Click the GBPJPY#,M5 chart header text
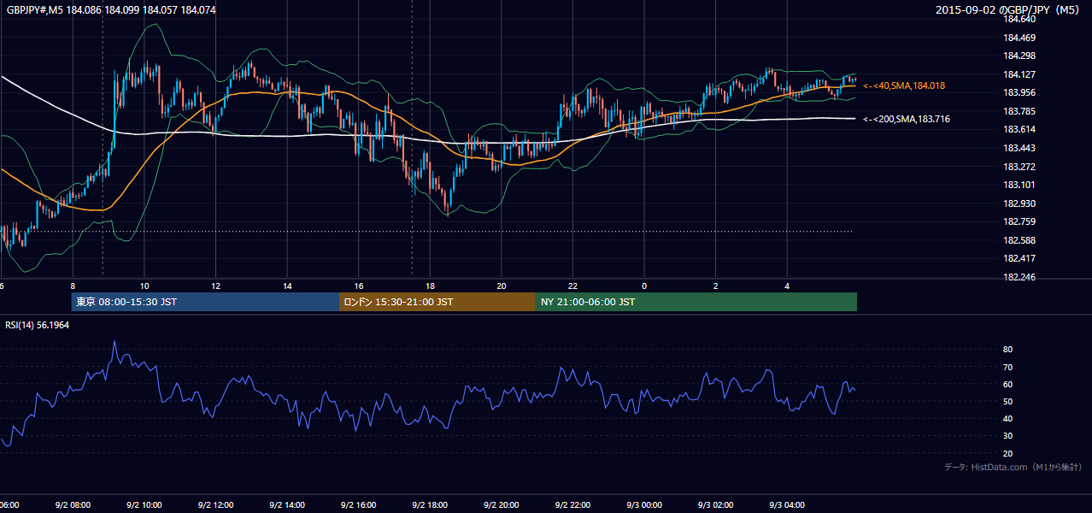1092x513 pixels. 111,10
